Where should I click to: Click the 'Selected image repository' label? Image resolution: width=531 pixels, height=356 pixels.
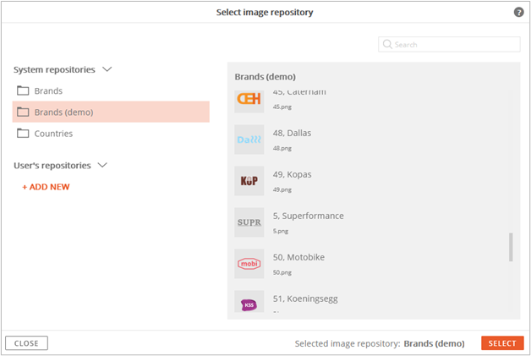click(348, 343)
